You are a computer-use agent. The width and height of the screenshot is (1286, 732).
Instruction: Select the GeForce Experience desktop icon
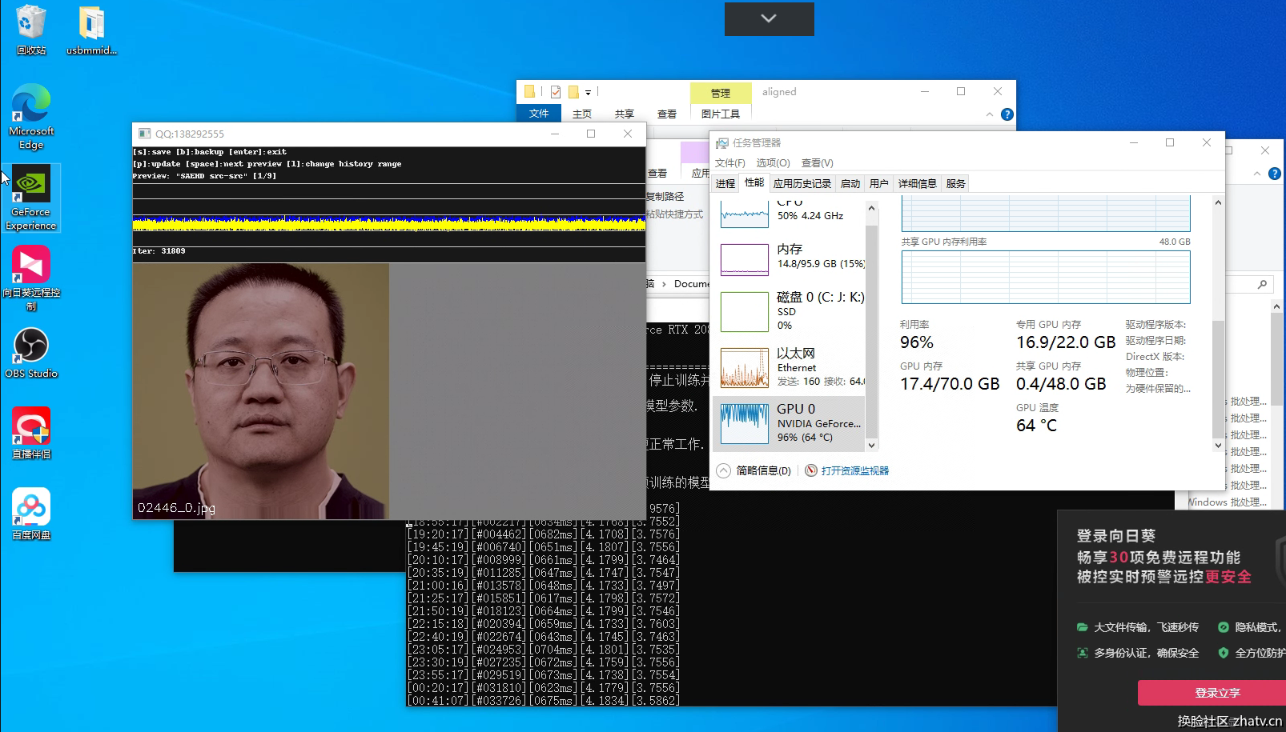coord(31,198)
